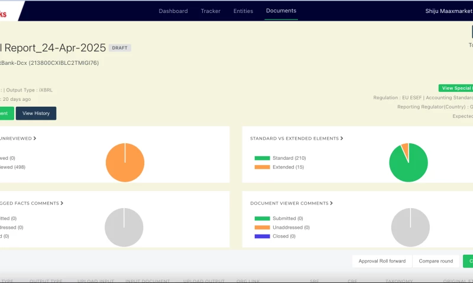Click the DRAFT status badge
Image resolution: width=473 pixels, height=283 pixels.
pos(120,48)
